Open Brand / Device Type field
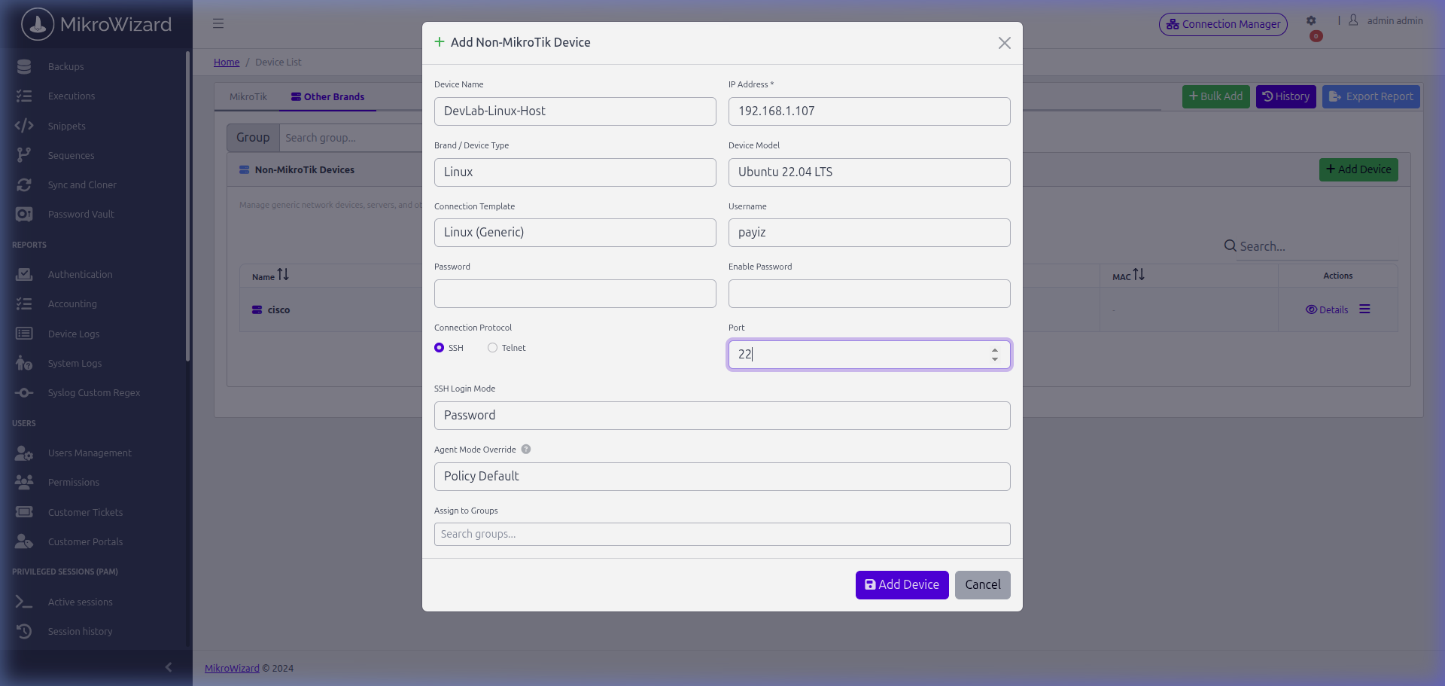 [575, 172]
